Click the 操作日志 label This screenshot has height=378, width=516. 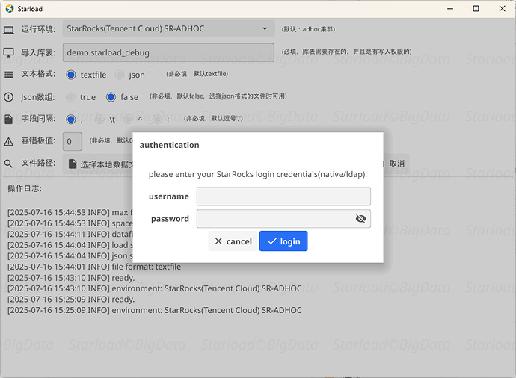click(x=25, y=188)
